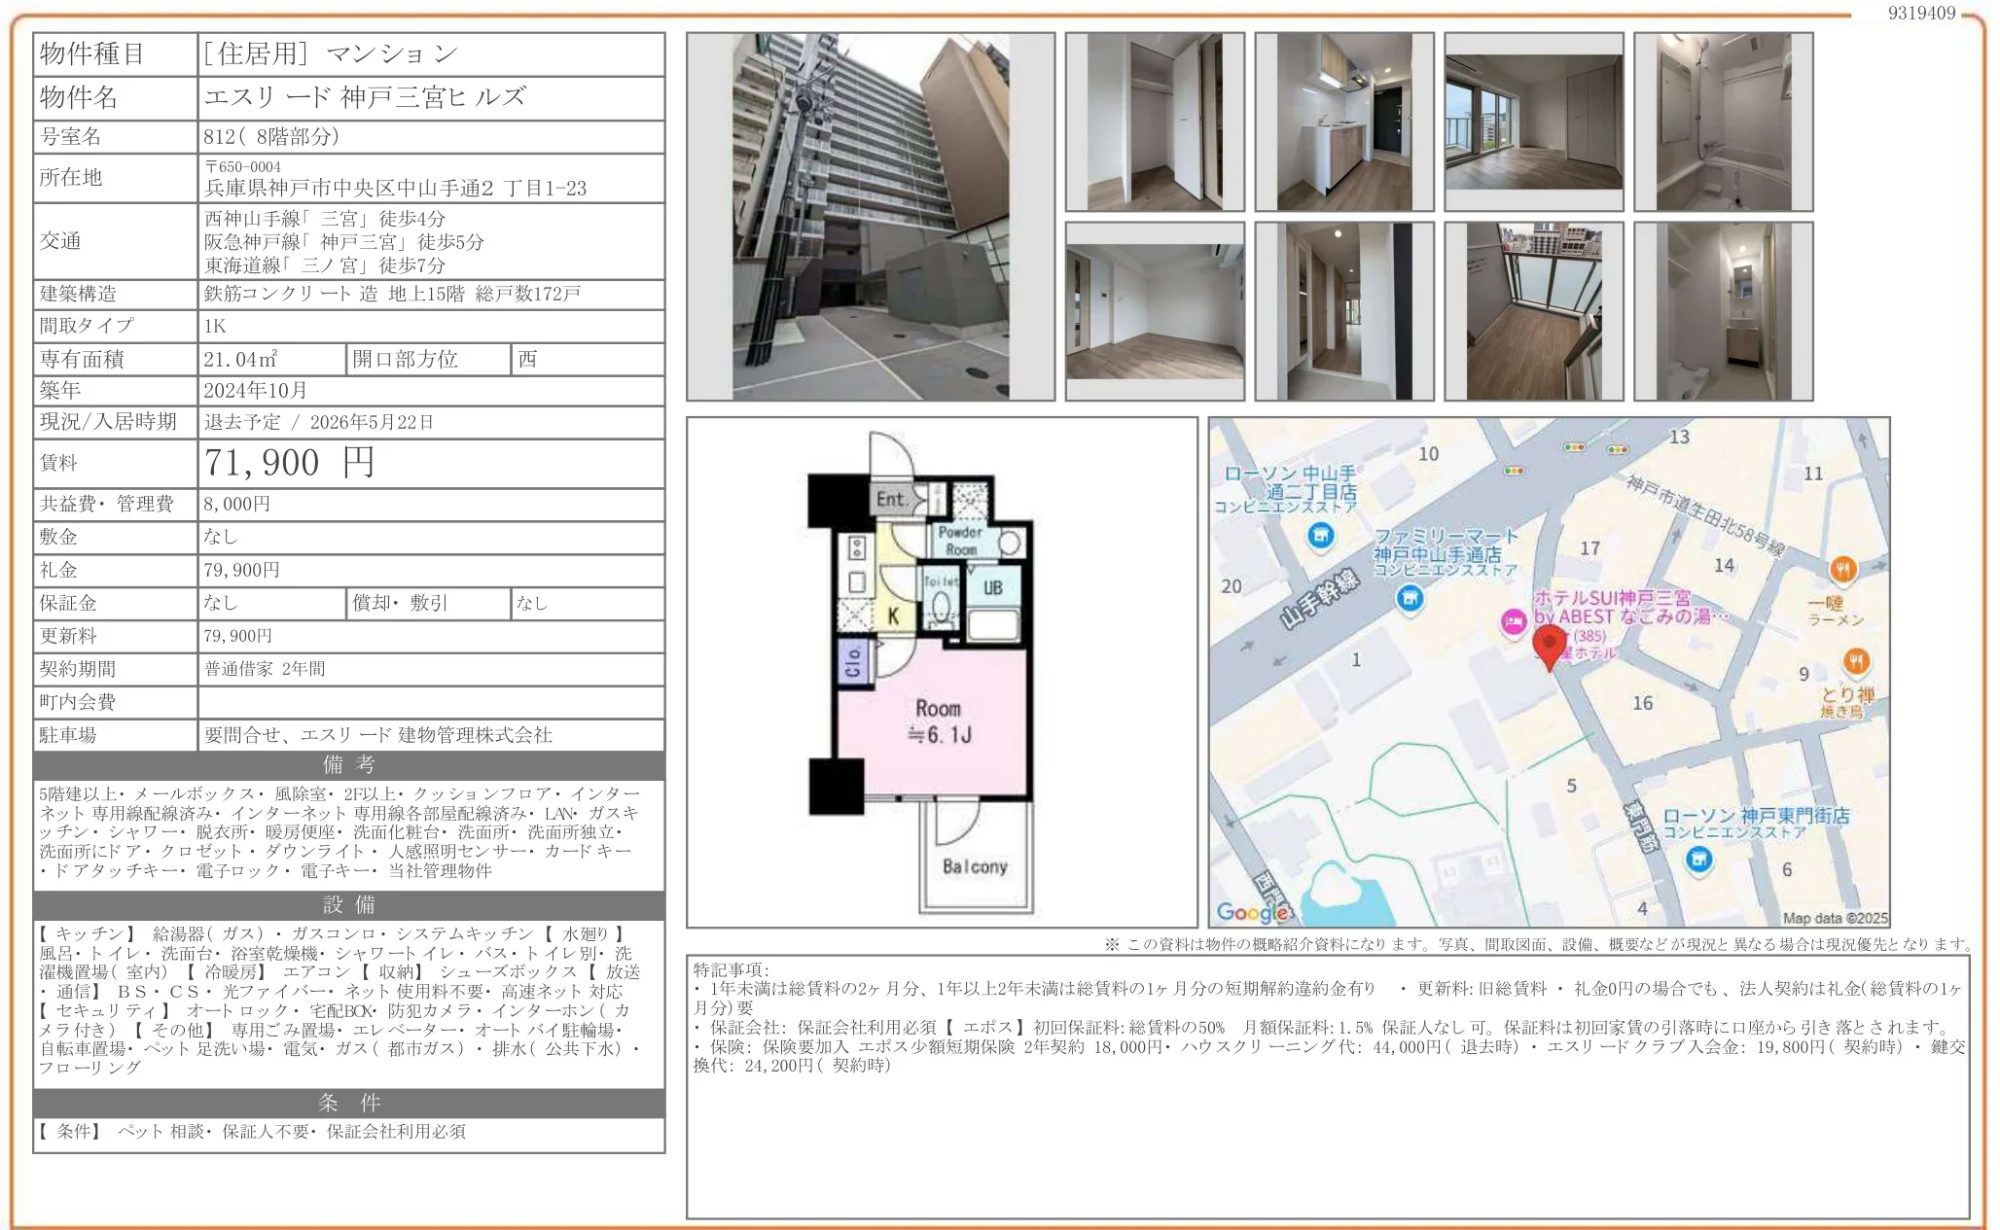Click the Map data ©2025 attribution text
This screenshot has height=1230, width=2000.
click(1835, 917)
